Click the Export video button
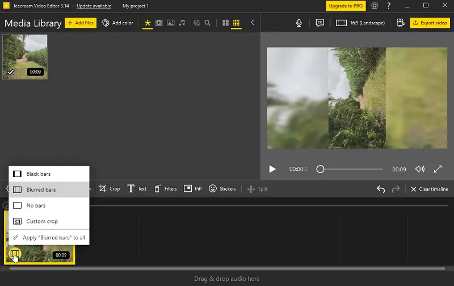The width and height of the screenshot is (454, 286). (430, 23)
